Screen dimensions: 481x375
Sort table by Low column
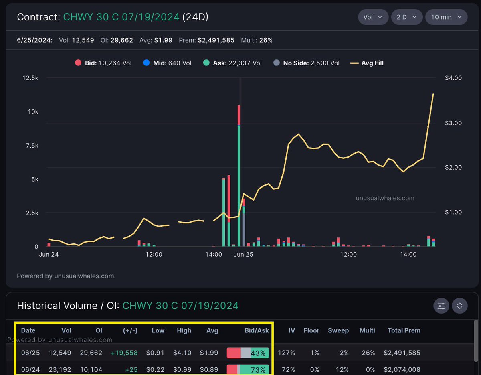coord(158,330)
